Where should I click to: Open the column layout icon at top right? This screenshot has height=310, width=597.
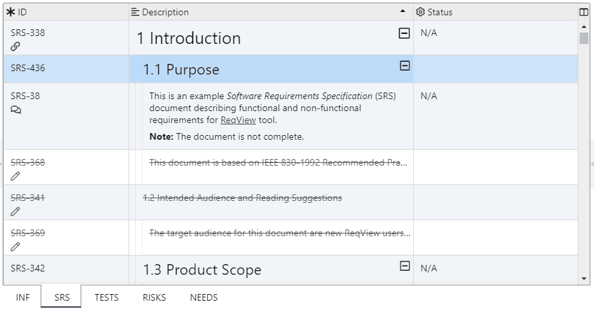point(584,12)
